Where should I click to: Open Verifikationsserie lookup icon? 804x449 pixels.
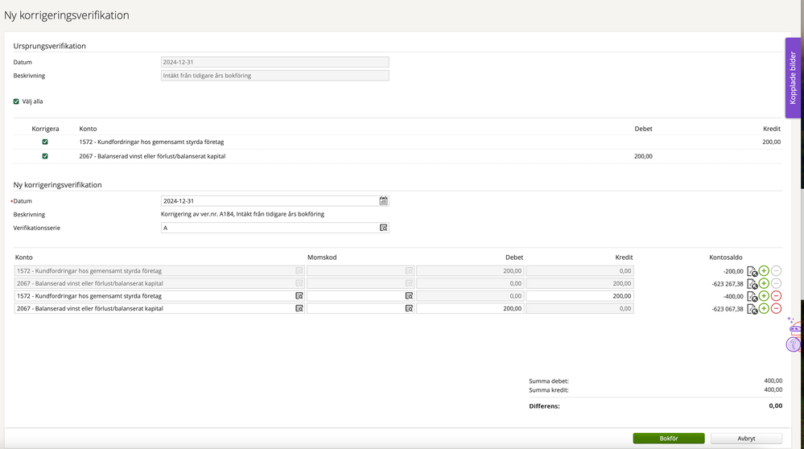click(383, 228)
